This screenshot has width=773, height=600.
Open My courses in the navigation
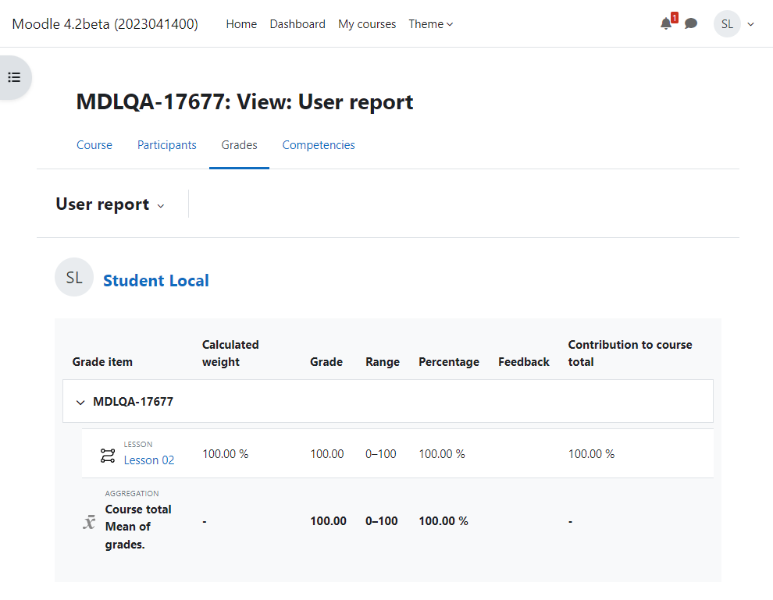(x=367, y=24)
